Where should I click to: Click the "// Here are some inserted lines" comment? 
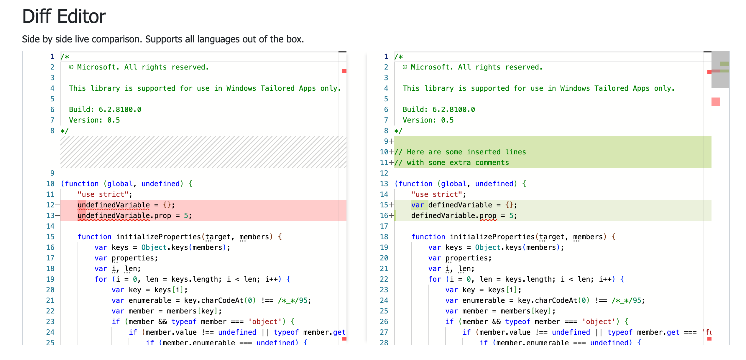(460, 152)
